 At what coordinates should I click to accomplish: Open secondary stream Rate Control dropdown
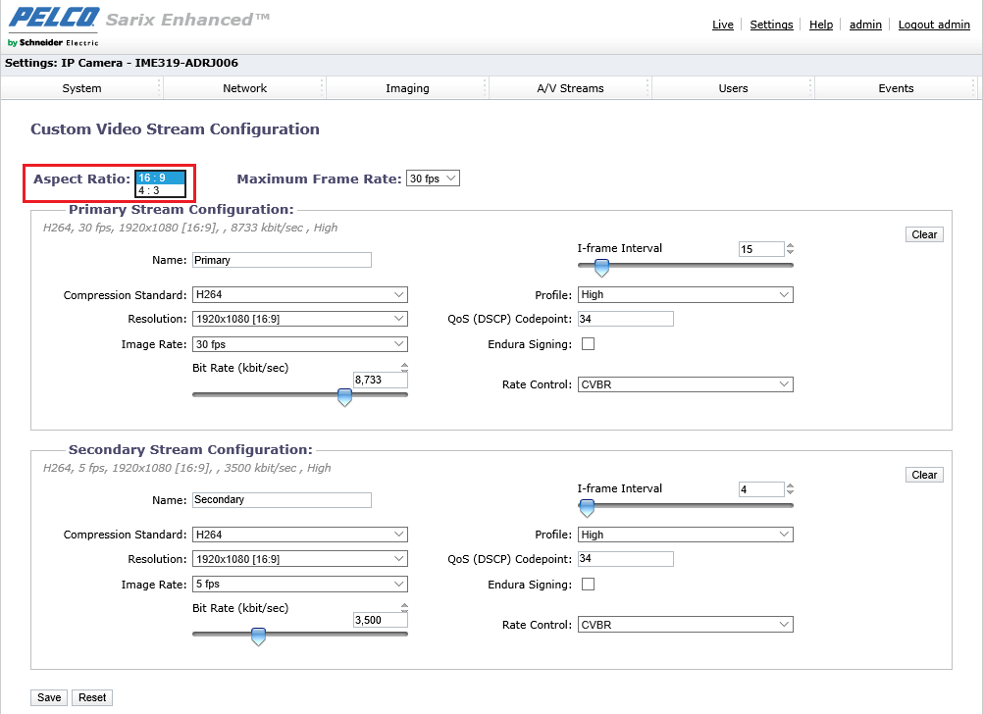click(x=685, y=625)
